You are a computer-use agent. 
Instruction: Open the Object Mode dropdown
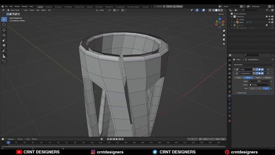14,10
